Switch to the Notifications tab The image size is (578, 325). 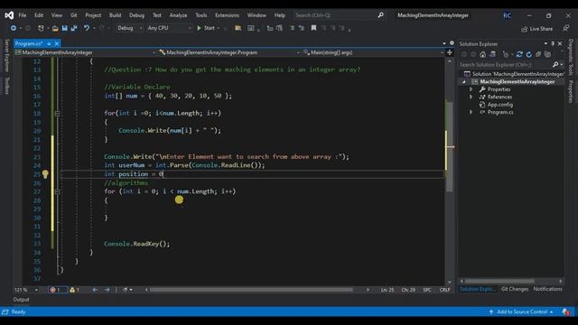pyautogui.click(x=548, y=289)
